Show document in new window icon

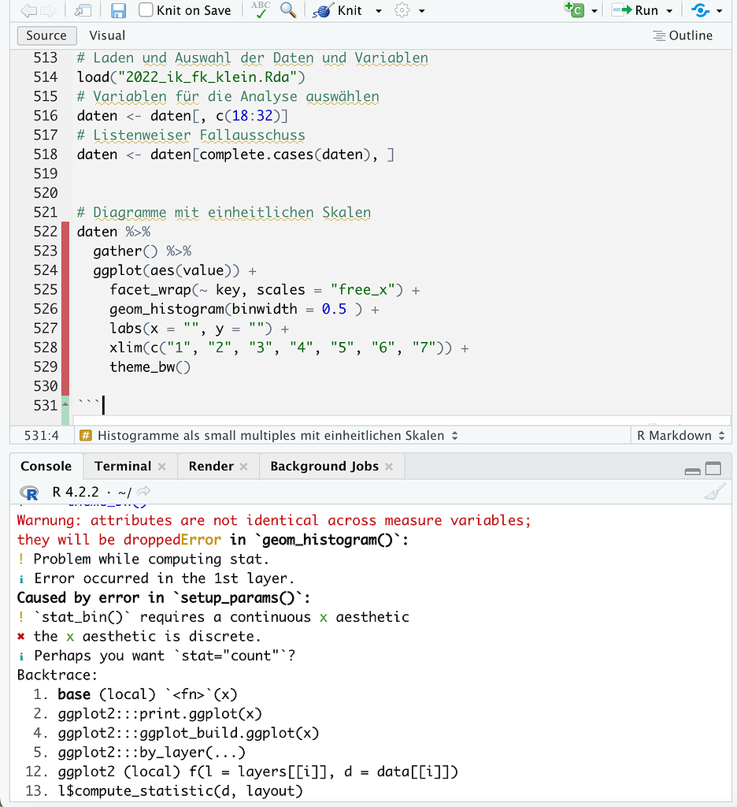(83, 10)
